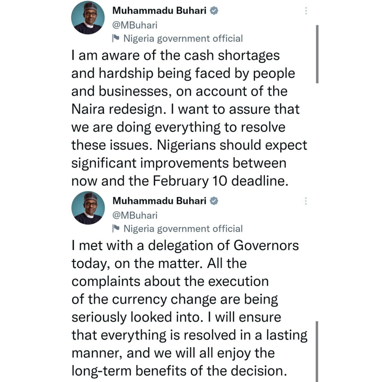The height and width of the screenshot is (382, 382).
Task: Click the verified badge on the first tweet
Action: pos(214,11)
